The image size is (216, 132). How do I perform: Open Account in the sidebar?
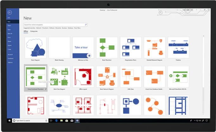point(10,55)
